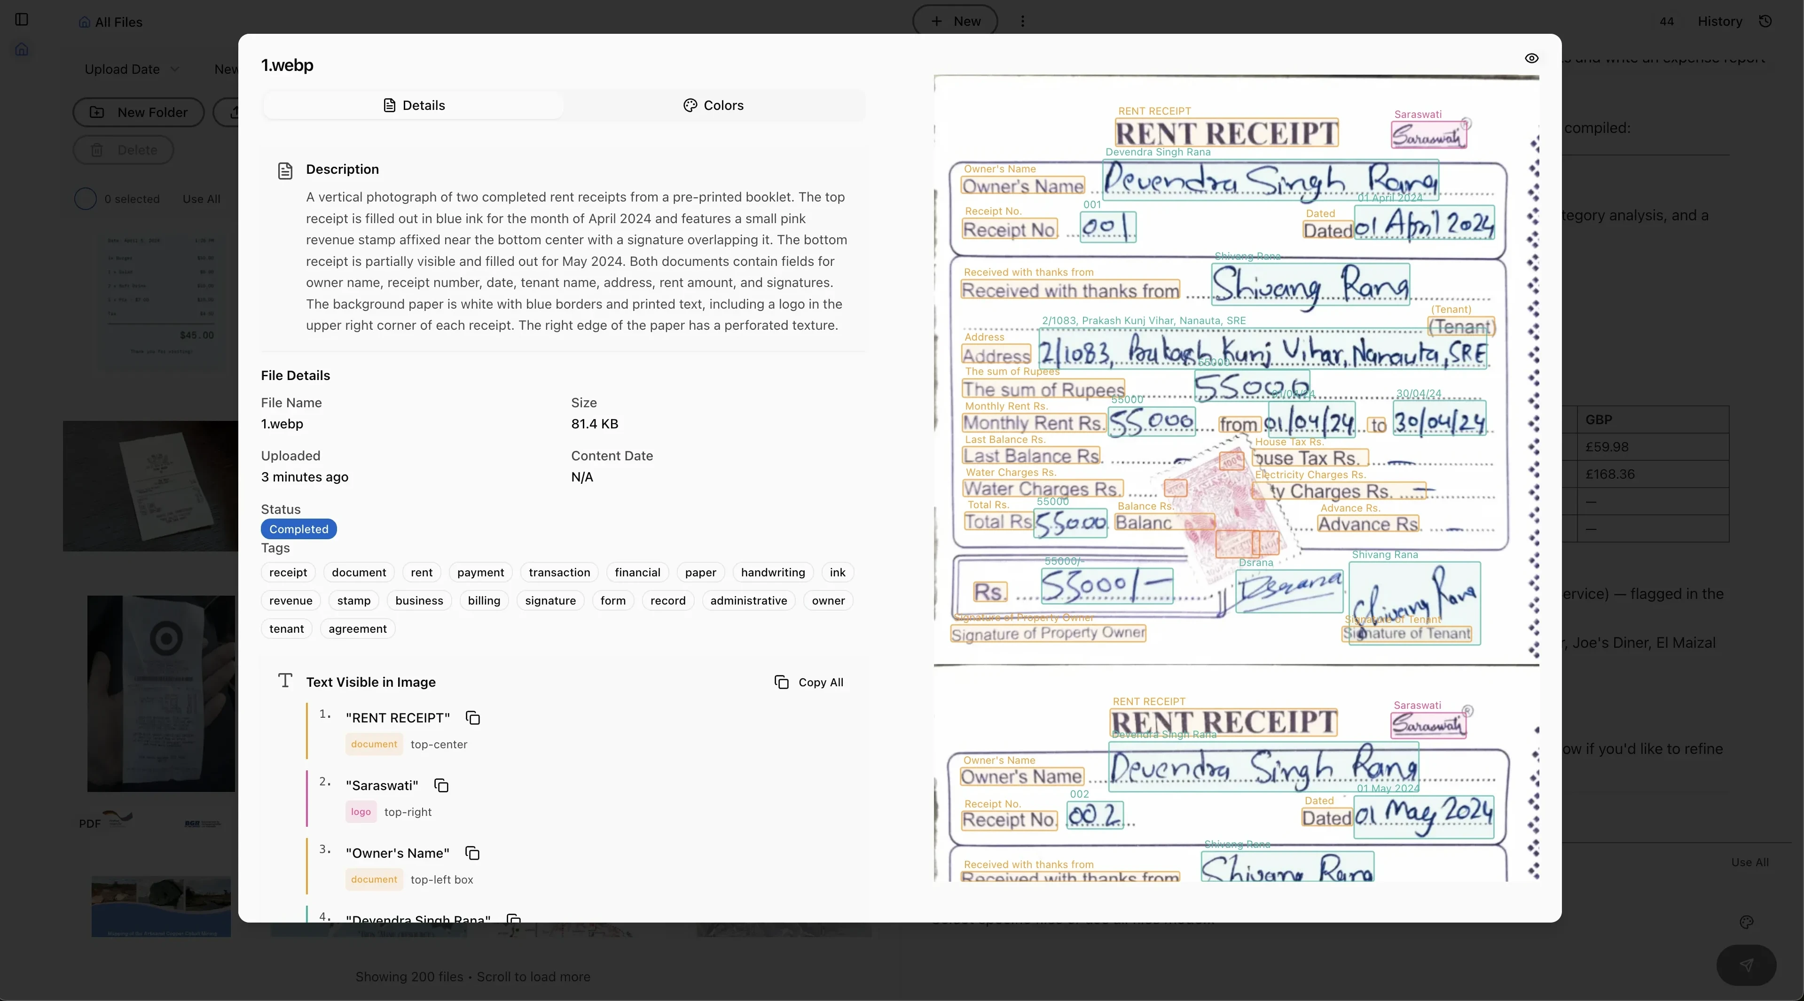This screenshot has height=1001, width=1804.
Task: Check the "0 selected" checkbox
Action: 84,199
